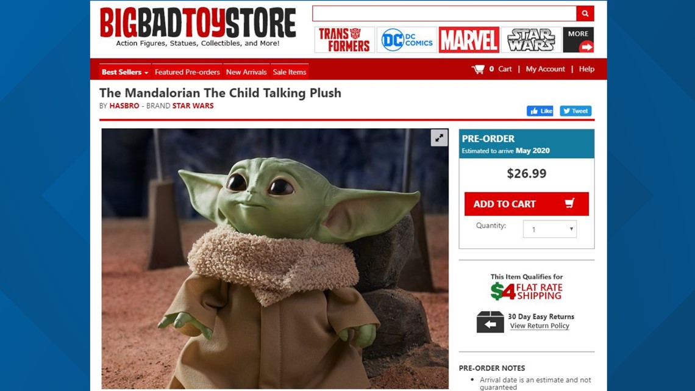Open the Marvel brand logo

(469, 40)
